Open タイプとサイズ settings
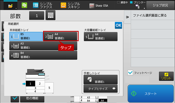 pos(101,89)
